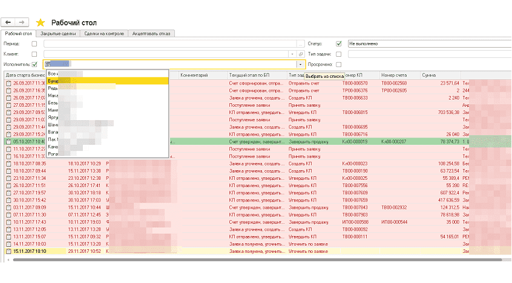Screen dimensions: 512x283
Task: Click Дата старта бизнес column header
Action: 25,75
